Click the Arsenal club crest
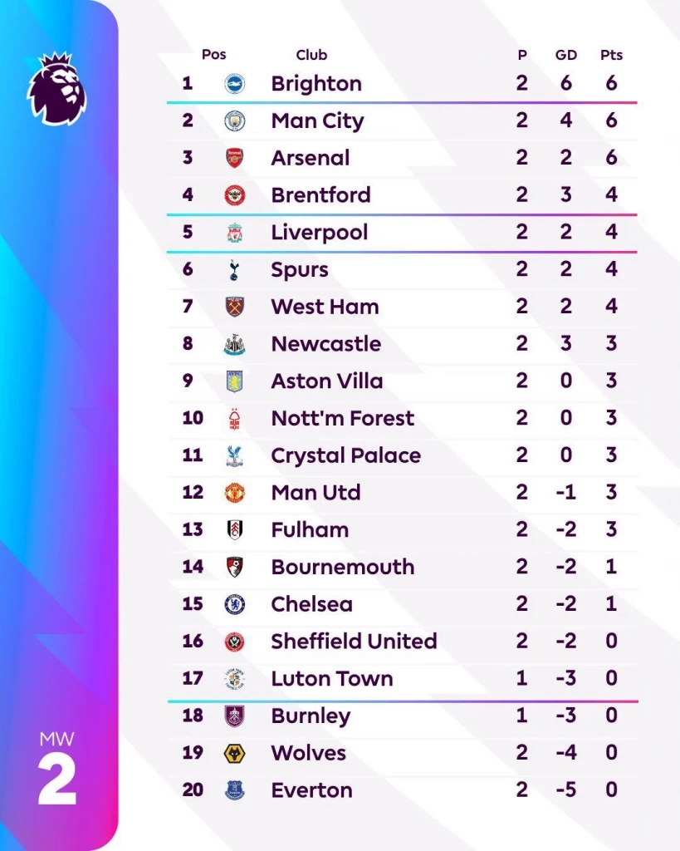This screenshot has height=851, width=680. (235, 158)
